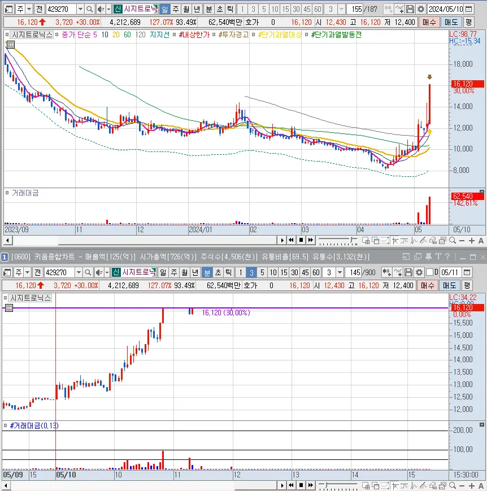Choose 1-minute interval in lower chart

pos(241,272)
